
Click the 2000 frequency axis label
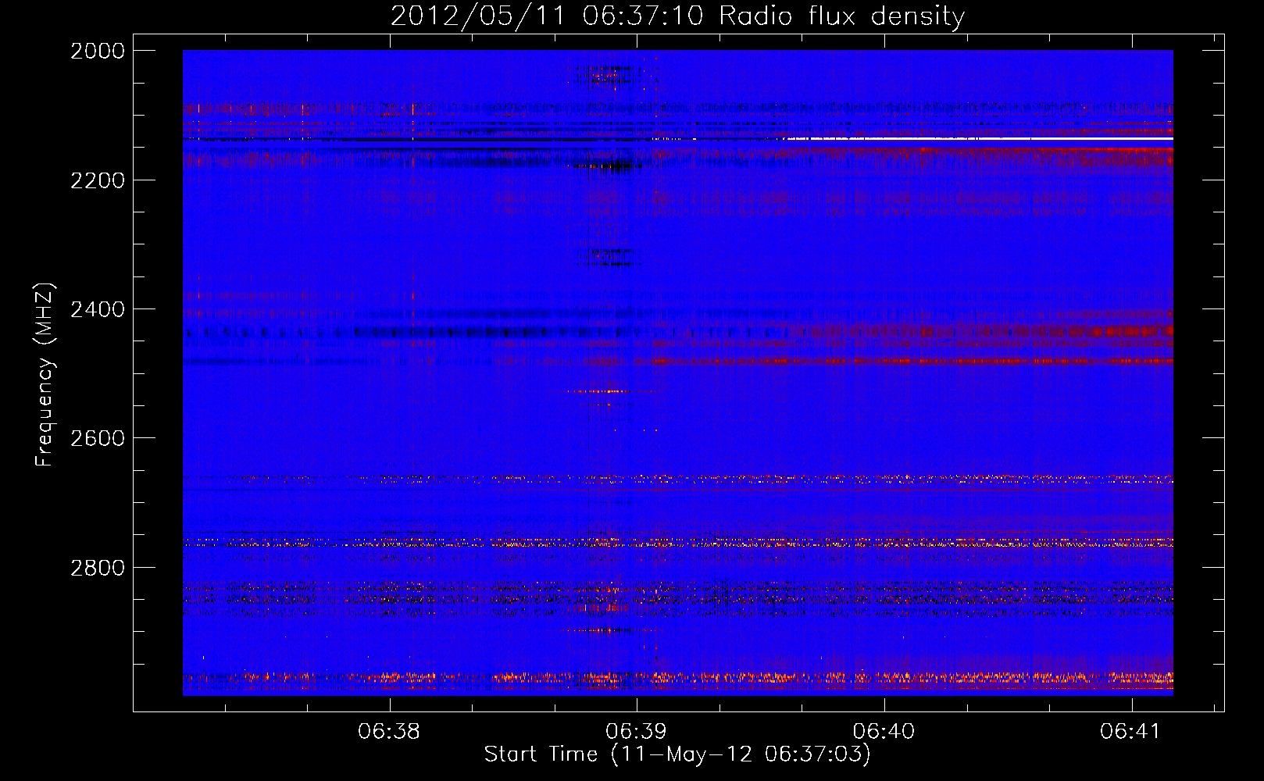[98, 51]
